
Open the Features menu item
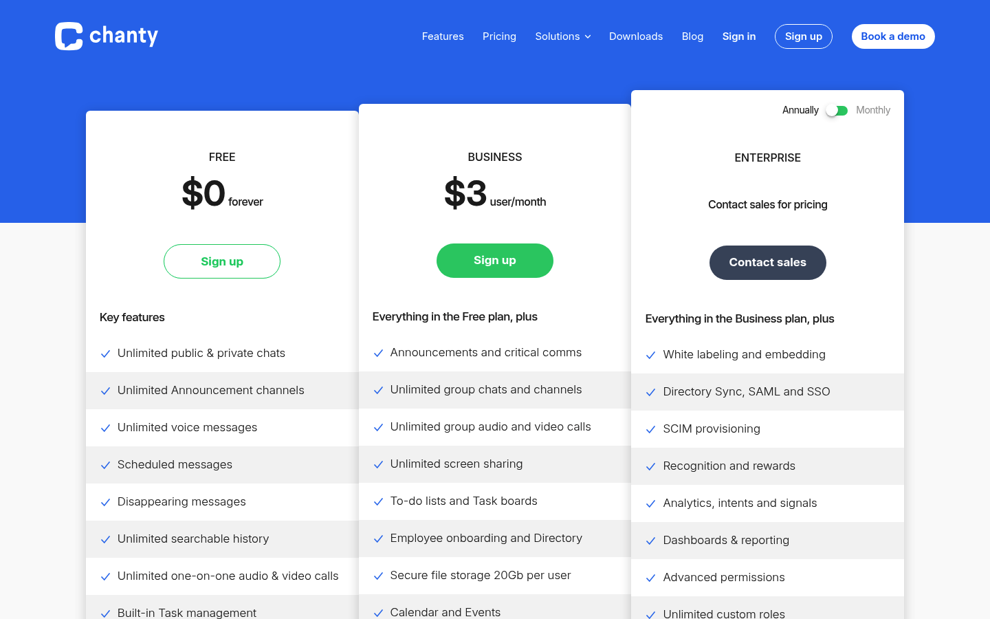point(443,36)
